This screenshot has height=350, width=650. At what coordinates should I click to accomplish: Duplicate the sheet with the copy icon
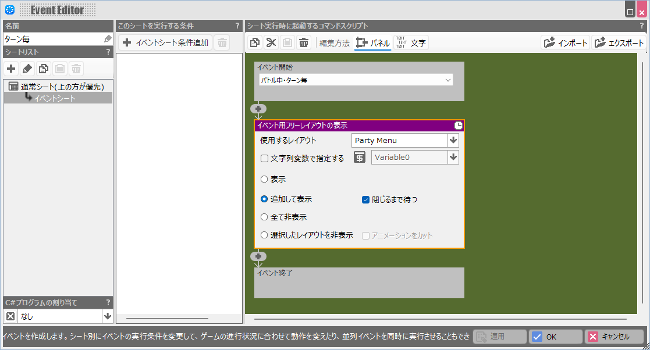pyautogui.click(x=43, y=68)
